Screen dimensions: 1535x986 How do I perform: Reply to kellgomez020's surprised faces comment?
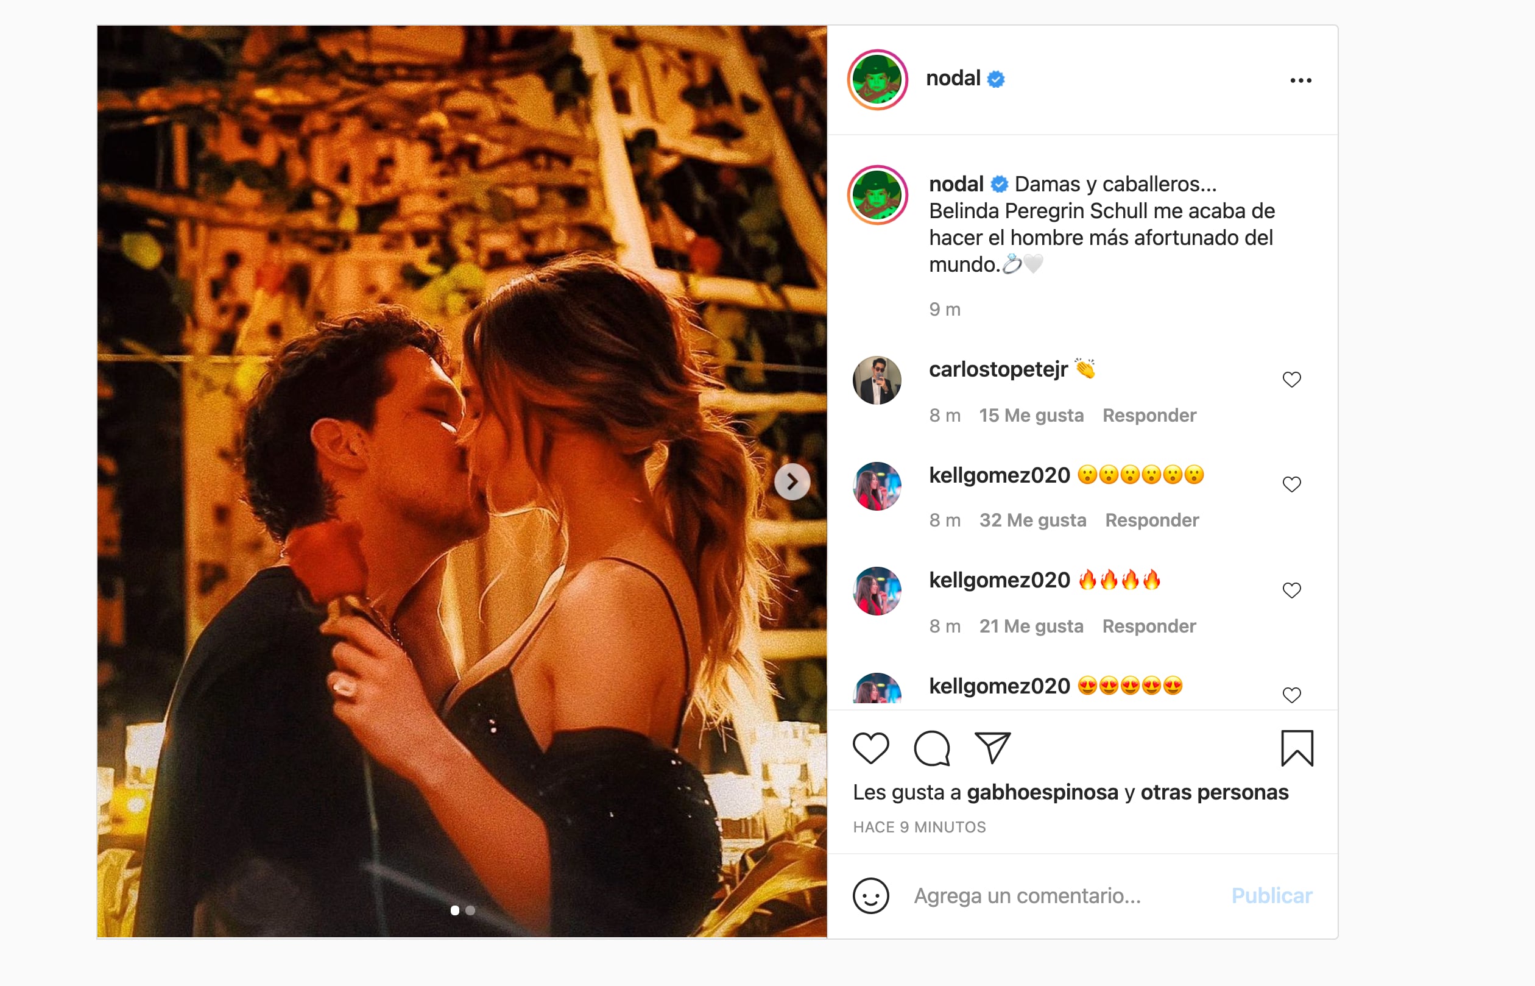1151,520
